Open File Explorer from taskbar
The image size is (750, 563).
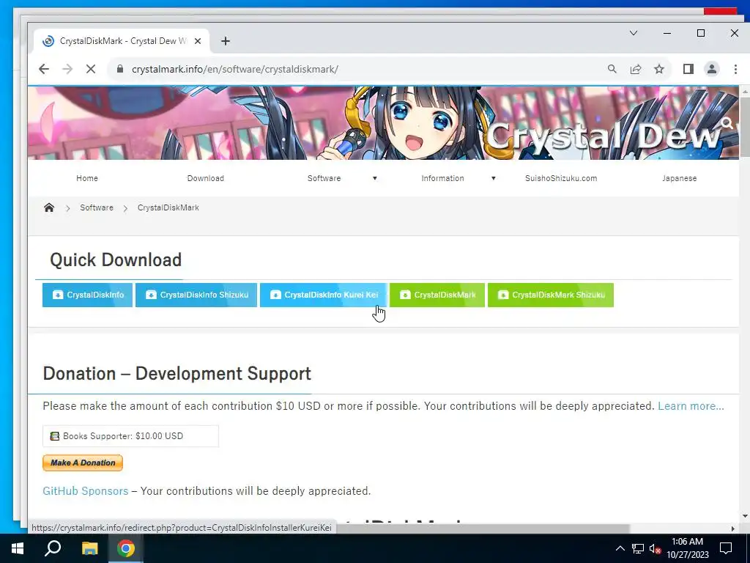pos(89,548)
